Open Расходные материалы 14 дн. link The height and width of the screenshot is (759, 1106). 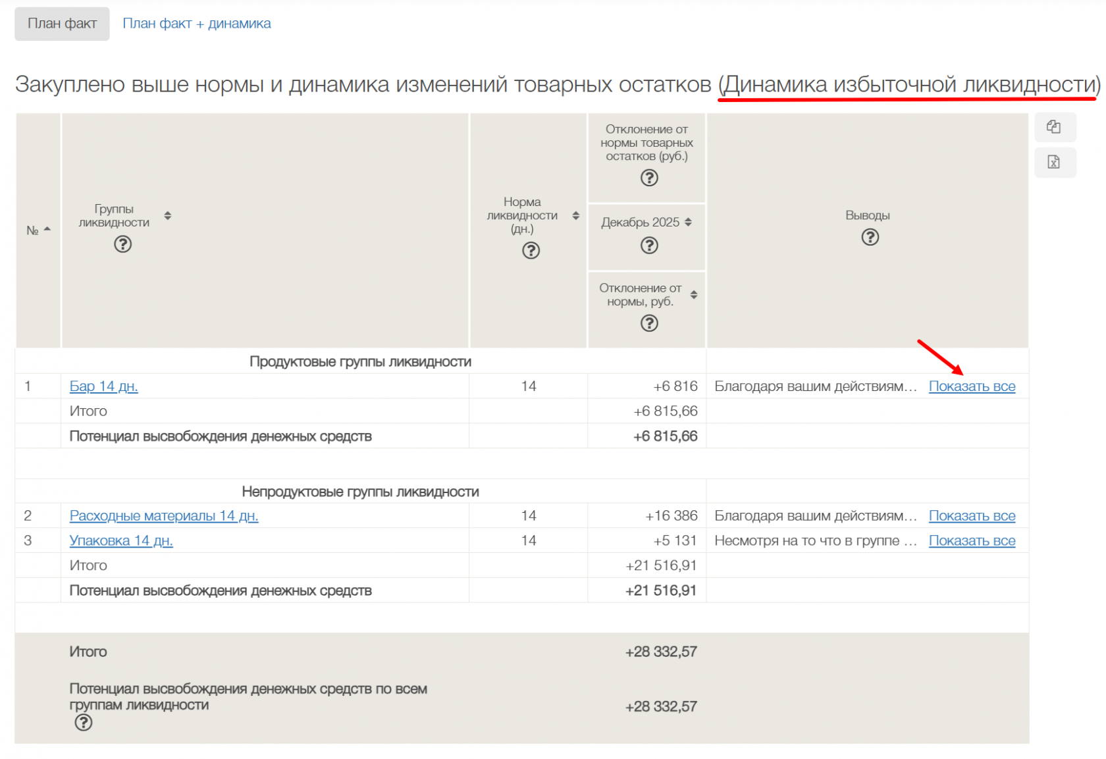click(163, 516)
